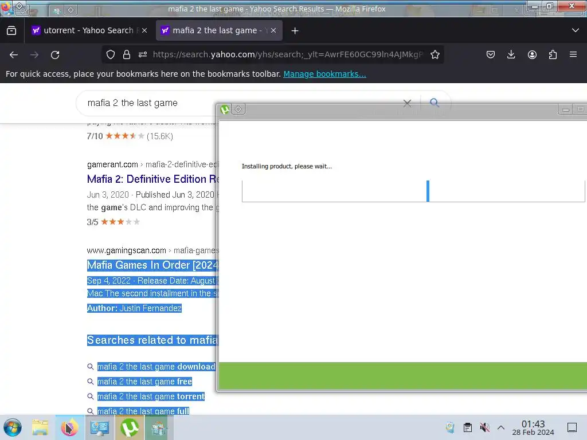Click show desktop button in tray
Image resolution: width=587 pixels, height=440 pixels.
pos(572,427)
